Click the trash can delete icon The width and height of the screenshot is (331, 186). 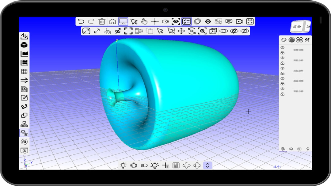click(x=102, y=21)
